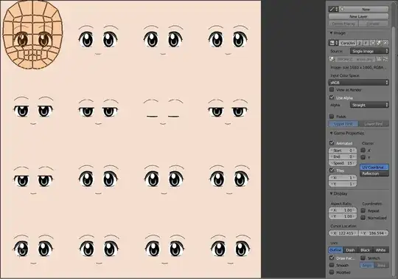Enable the Clamp Y checkbox
The width and height of the screenshot is (398, 279).
363,157
